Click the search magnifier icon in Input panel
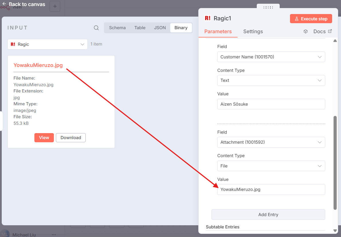341x237 pixels. (x=96, y=28)
